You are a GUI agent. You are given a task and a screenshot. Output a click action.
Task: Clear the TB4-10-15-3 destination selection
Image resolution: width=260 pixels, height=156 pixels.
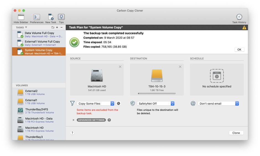[x=180, y=67]
